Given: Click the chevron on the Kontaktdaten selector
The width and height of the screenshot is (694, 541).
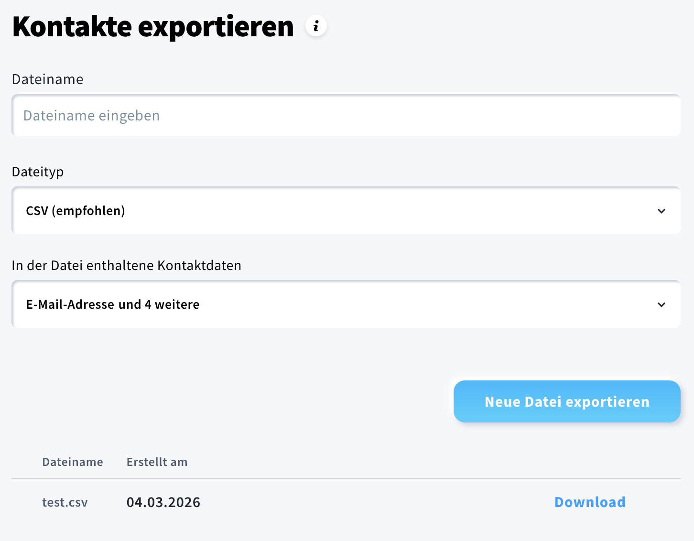Looking at the screenshot, I should (661, 304).
